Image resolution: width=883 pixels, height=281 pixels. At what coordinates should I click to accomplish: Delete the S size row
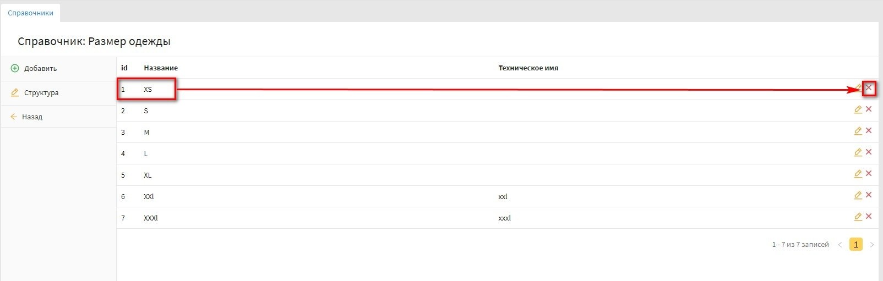coord(869,109)
